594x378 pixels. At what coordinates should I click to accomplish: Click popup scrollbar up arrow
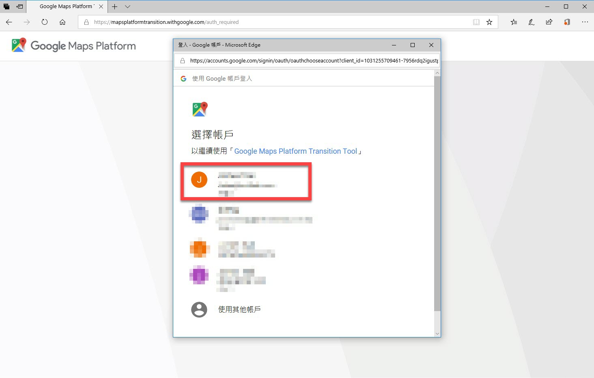(x=437, y=73)
